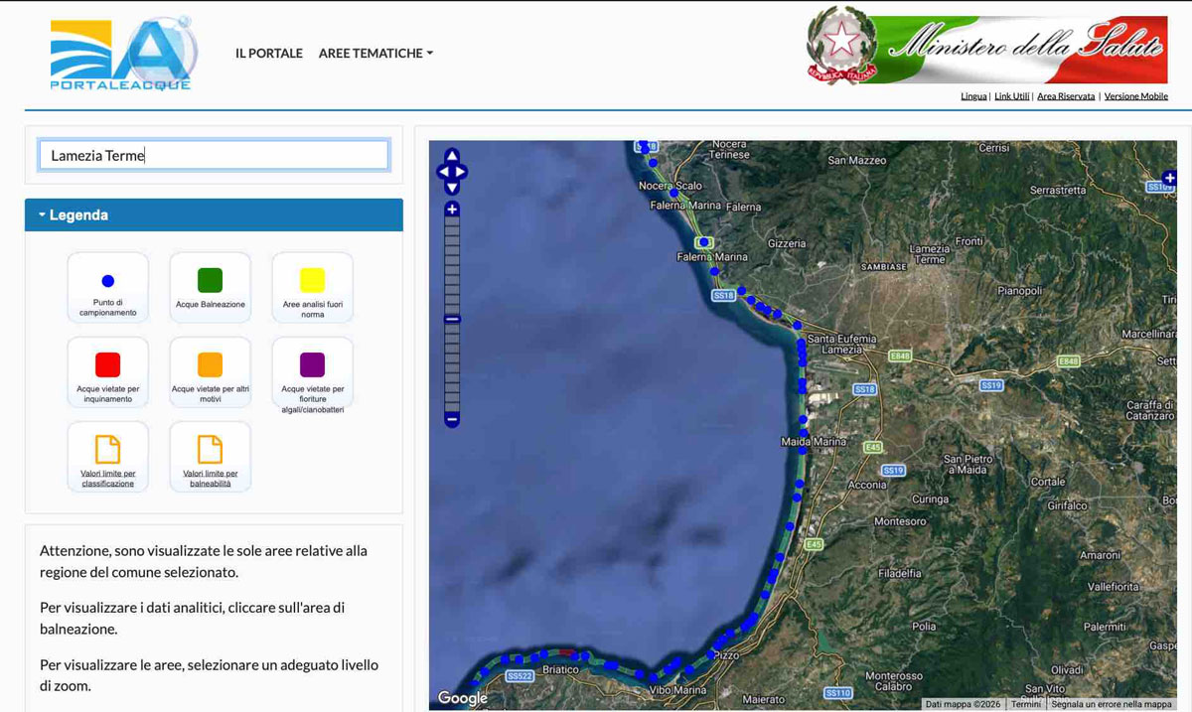
Task: Open the Valori limite per classificazione link
Action: [x=108, y=479]
